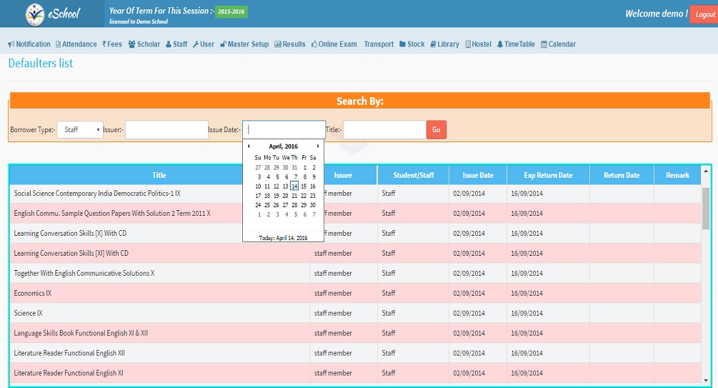Click the Logout button
This screenshot has width=718, height=388.
point(704,14)
